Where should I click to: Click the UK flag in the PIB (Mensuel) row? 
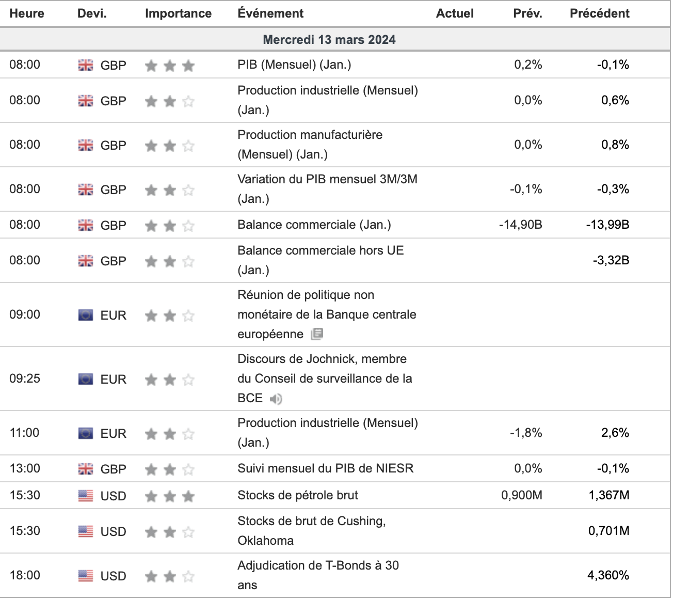click(86, 65)
